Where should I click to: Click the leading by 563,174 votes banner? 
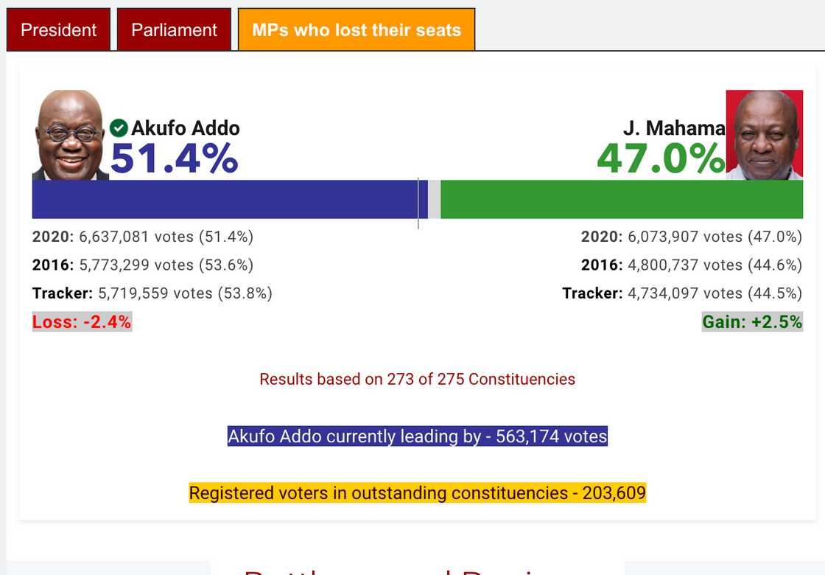click(417, 436)
